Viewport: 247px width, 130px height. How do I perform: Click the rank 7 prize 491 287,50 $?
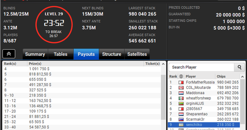[x=40, y=85]
